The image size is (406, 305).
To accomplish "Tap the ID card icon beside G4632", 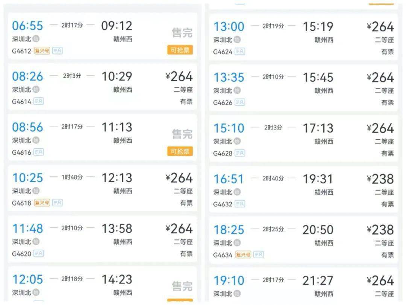I will coord(240,204).
